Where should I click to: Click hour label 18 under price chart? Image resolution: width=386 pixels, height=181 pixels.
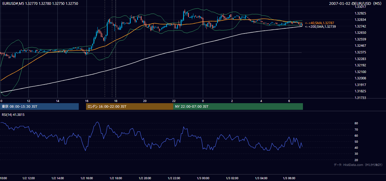tap(115, 101)
